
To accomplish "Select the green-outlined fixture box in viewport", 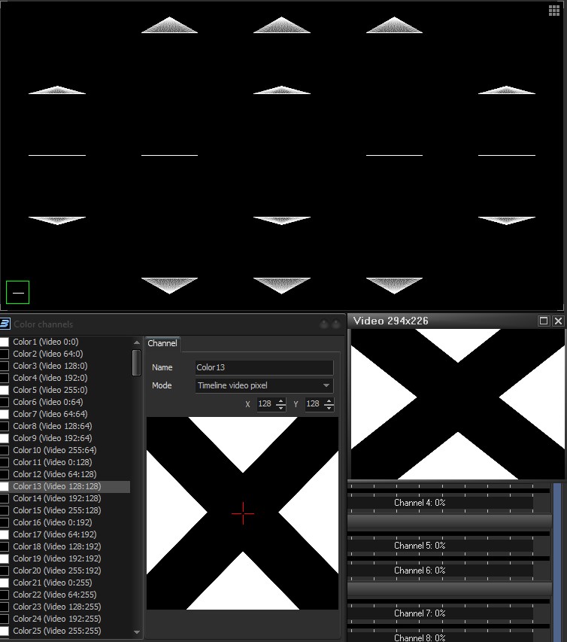I will pyautogui.click(x=17, y=292).
